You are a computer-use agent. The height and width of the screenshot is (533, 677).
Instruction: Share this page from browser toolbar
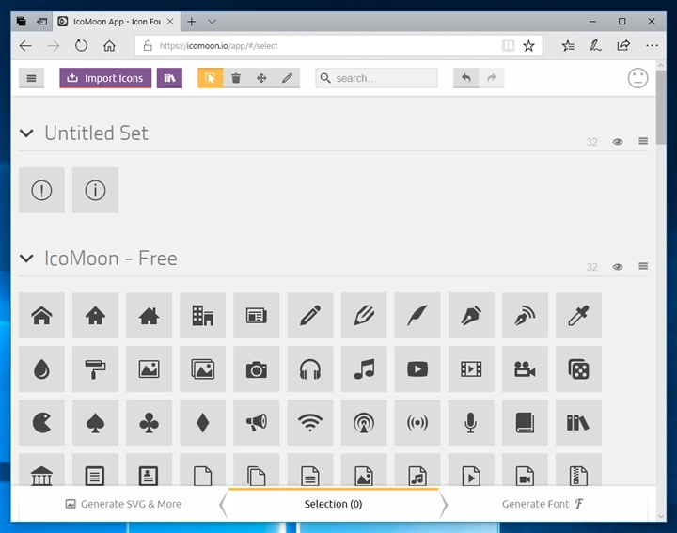(x=623, y=46)
